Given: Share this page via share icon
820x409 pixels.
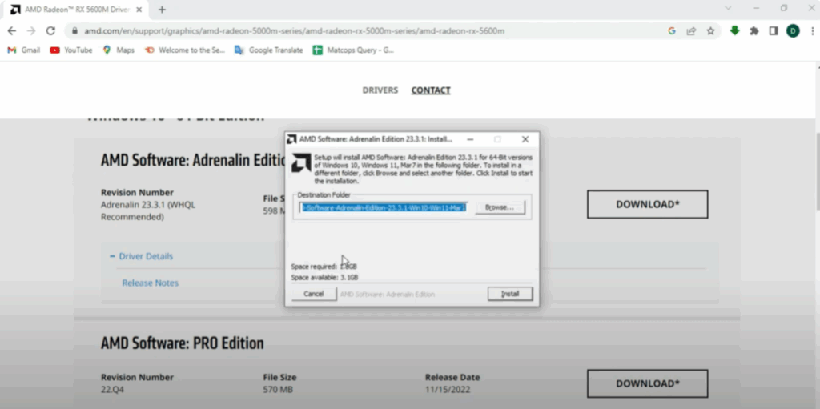Looking at the screenshot, I should 691,31.
